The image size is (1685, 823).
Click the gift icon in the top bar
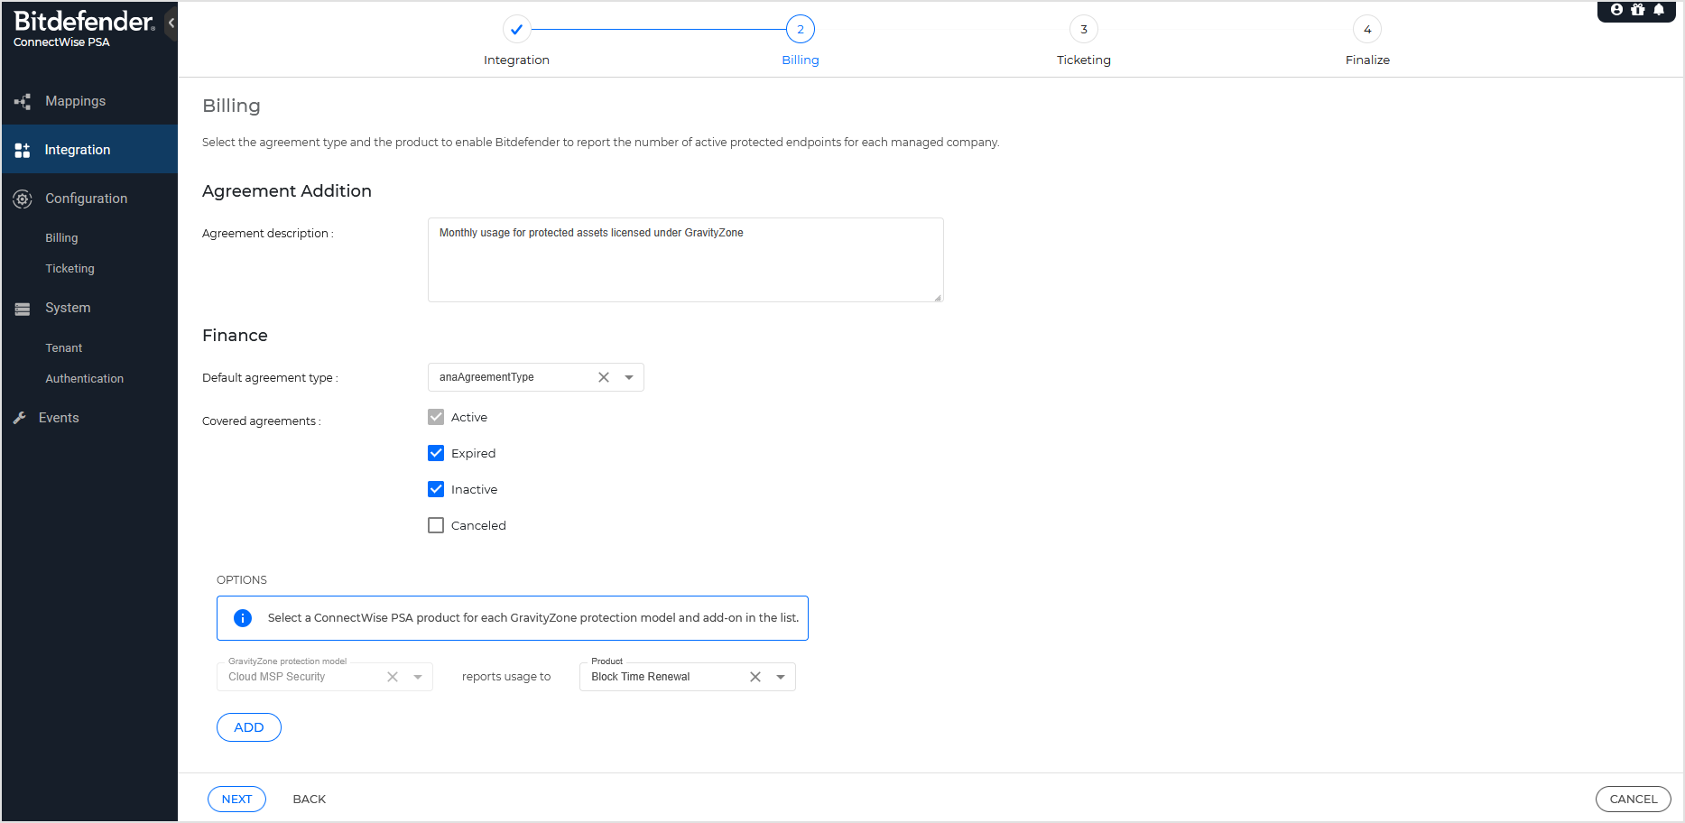[1638, 10]
